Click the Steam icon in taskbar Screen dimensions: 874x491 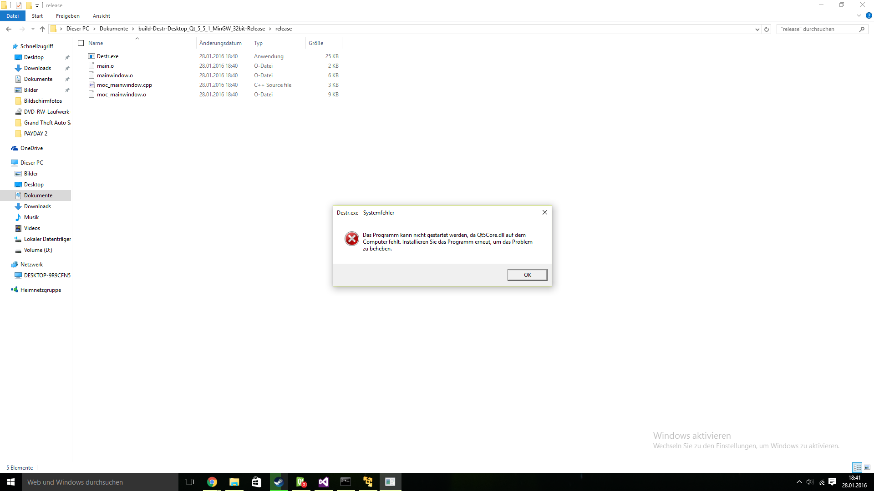279,482
